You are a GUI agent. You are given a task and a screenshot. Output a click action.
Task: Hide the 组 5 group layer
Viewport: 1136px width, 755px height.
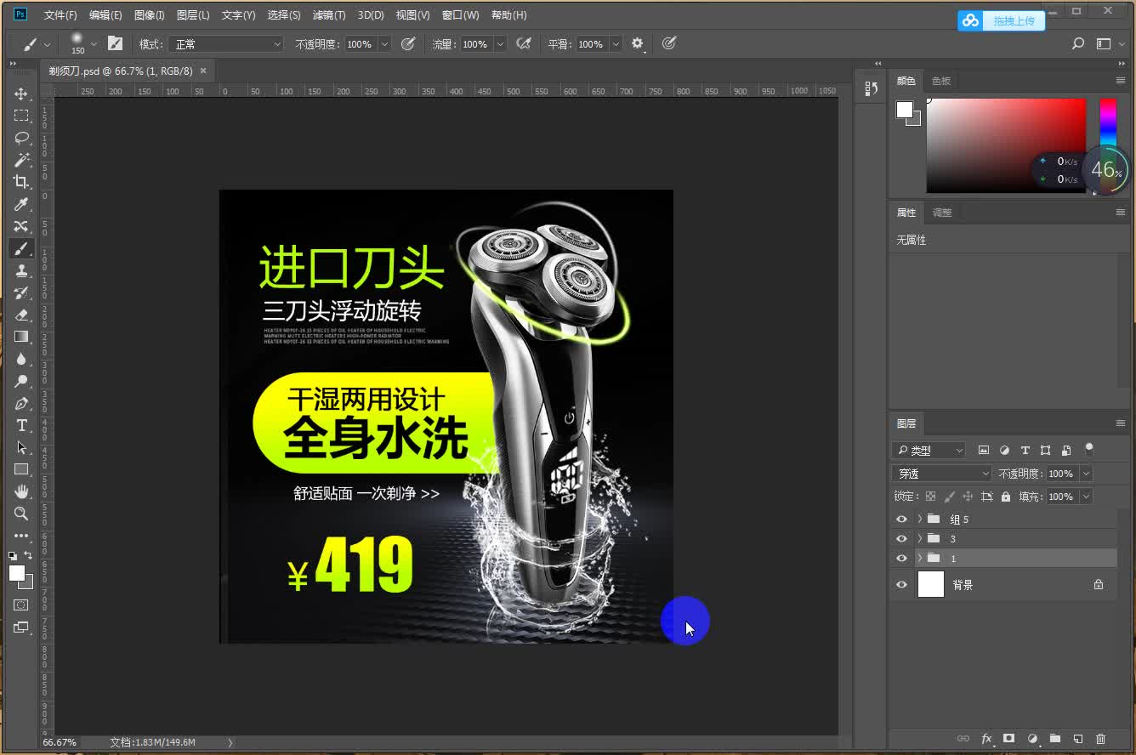(x=901, y=519)
